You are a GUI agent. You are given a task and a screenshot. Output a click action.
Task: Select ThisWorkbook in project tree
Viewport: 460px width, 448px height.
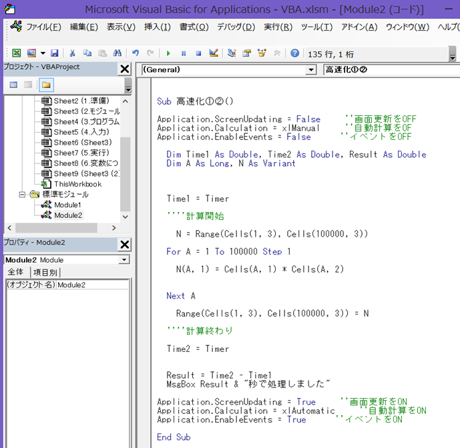point(77,184)
